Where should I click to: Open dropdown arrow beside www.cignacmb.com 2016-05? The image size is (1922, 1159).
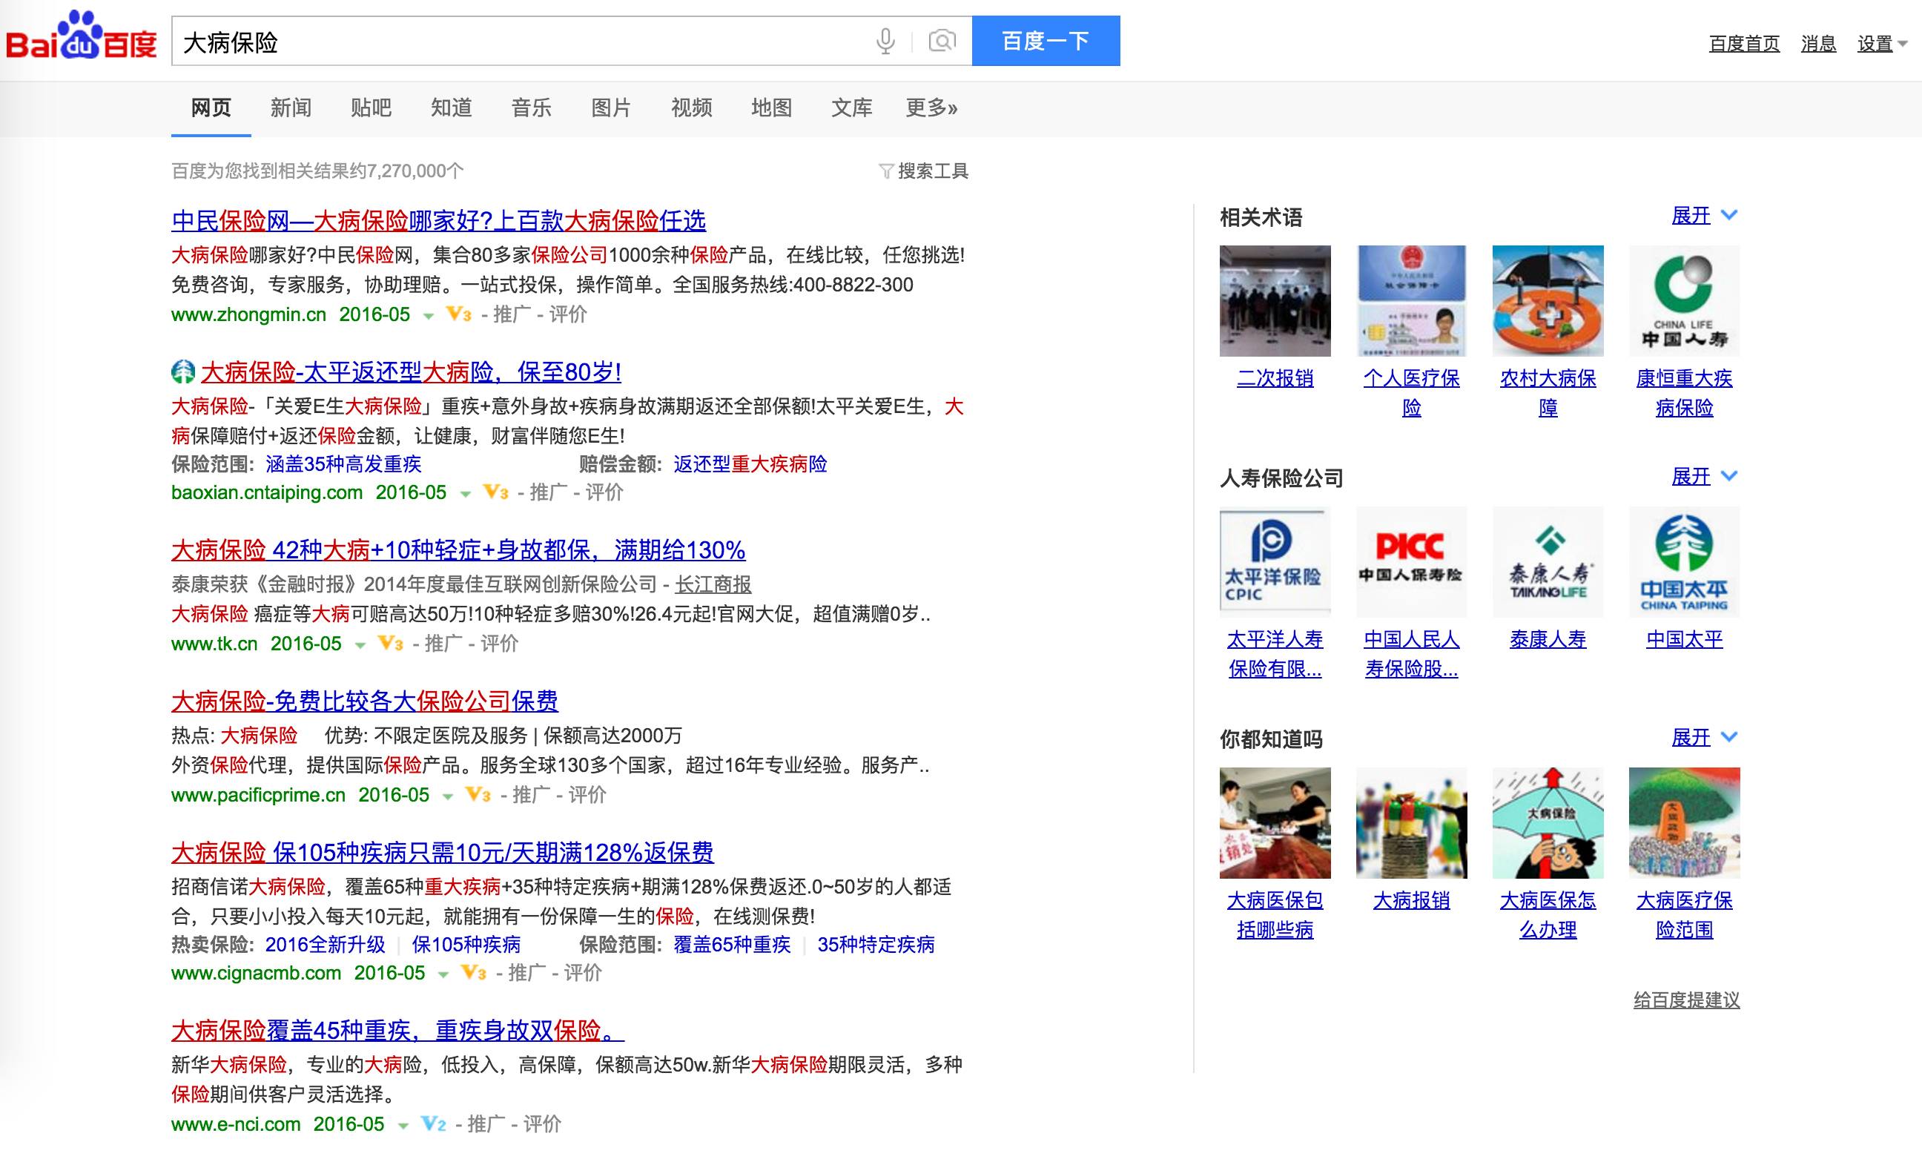443,974
